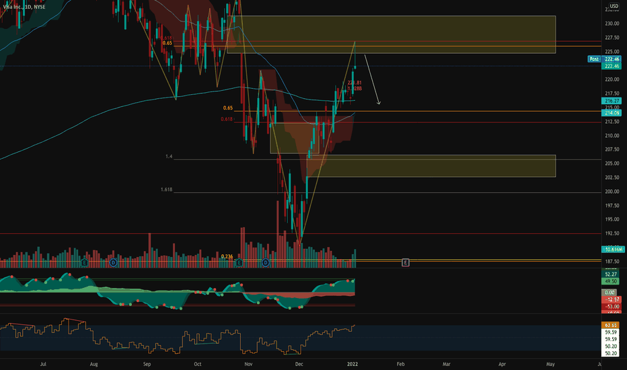Click the upcoming grey earnings E marker in February
The image size is (627, 370).
[405, 263]
